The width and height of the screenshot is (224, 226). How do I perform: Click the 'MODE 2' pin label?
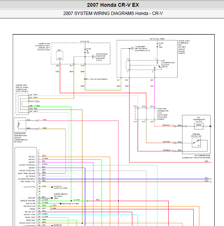coord(32,159)
